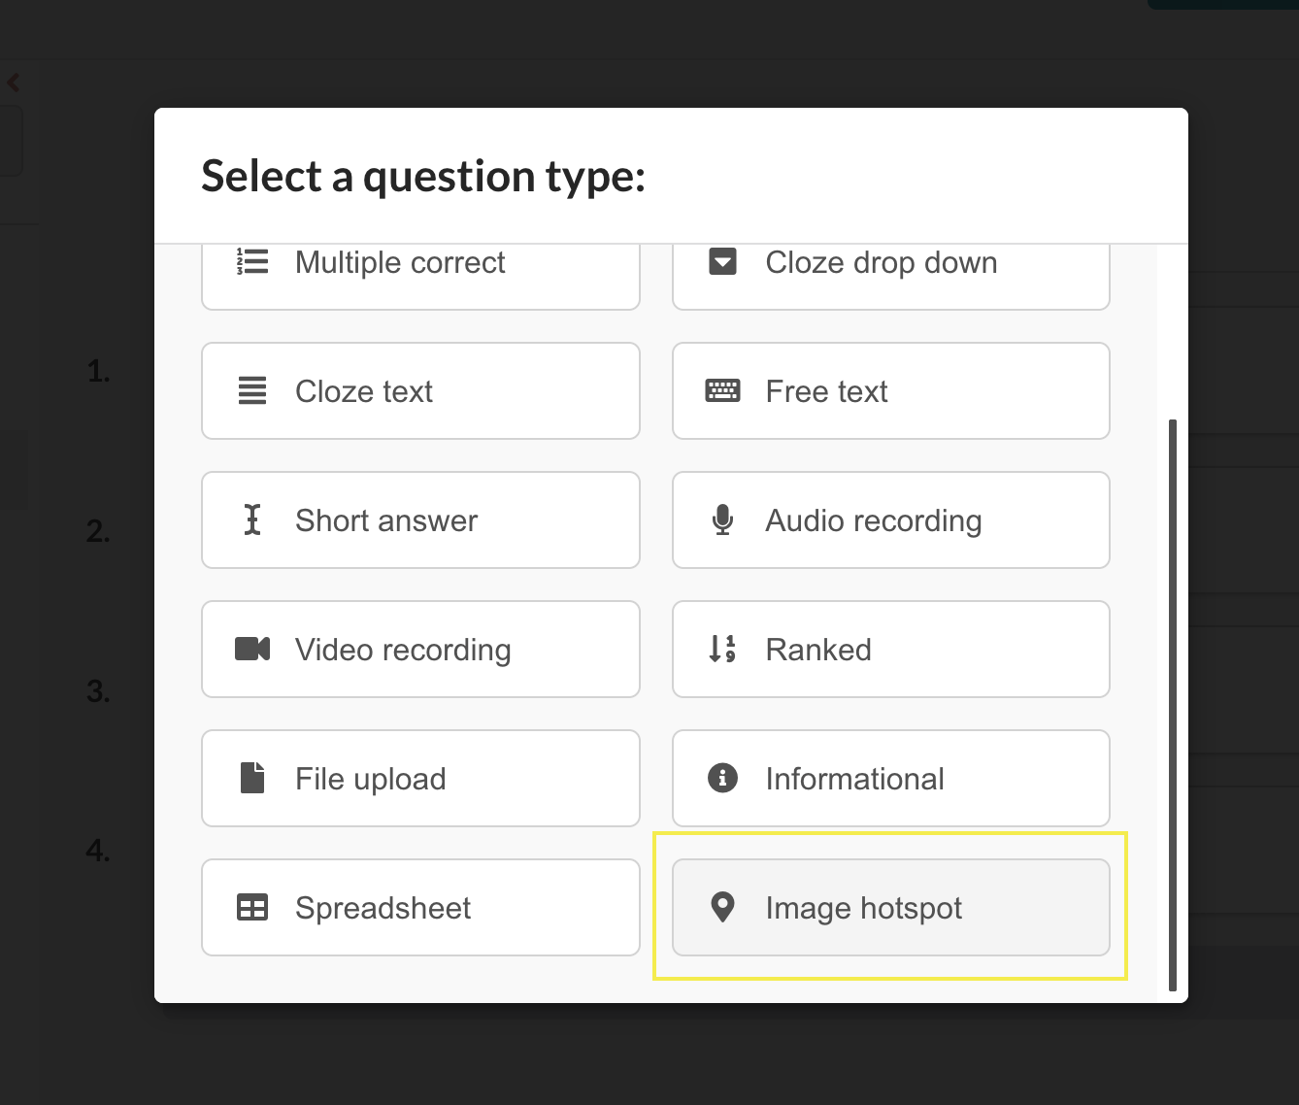Pick the Free text question type
1299x1105 pixels.
890,391
